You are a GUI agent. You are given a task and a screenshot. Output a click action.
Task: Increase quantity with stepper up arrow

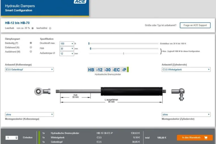tap(16, 137)
